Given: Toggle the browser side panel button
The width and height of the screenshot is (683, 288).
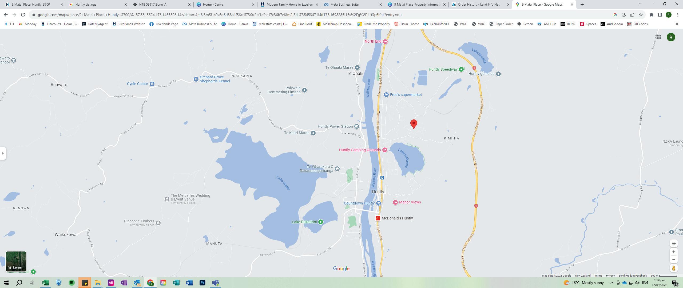Looking at the screenshot, I should (660, 15).
